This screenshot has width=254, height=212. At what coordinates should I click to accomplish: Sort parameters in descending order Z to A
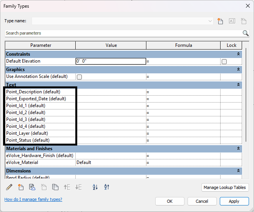coord(107,187)
